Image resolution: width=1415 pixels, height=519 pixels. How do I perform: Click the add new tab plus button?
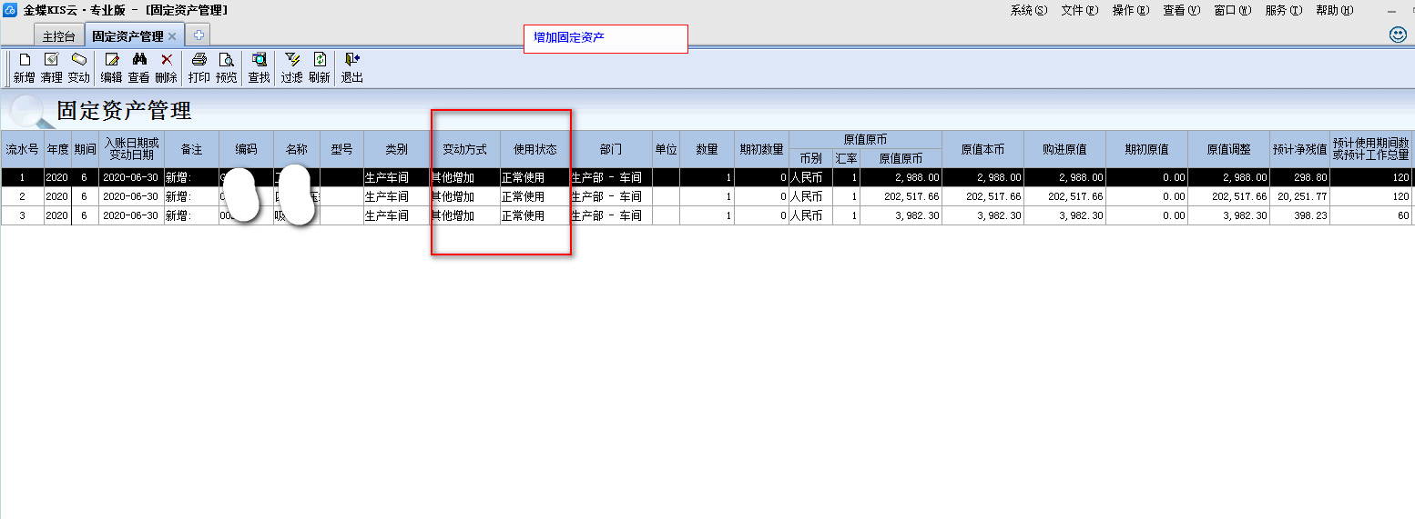pos(199,35)
